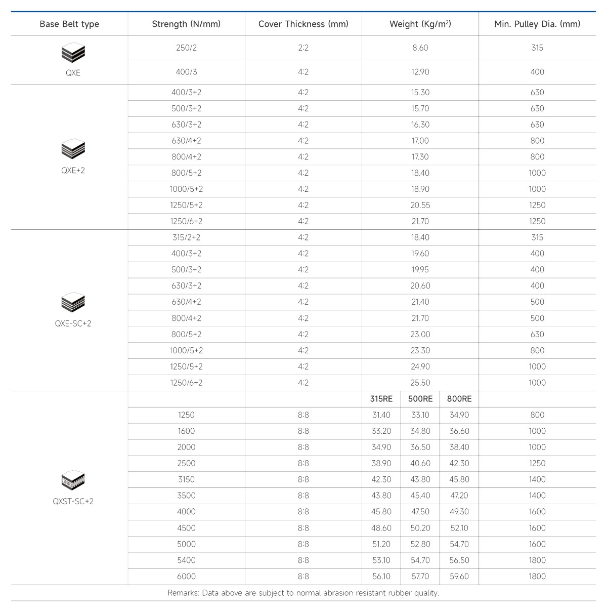This screenshot has height=612, width=607.
Task: Click the QXE belt layer icon
Action: coord(73,53)
